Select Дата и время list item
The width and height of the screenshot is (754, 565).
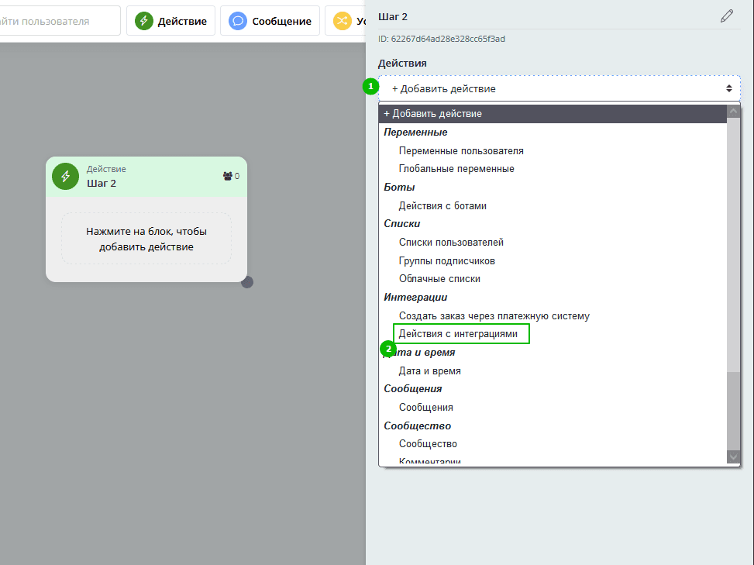429,370
